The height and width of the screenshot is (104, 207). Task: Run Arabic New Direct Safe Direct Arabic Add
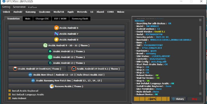tap(66, 75)
